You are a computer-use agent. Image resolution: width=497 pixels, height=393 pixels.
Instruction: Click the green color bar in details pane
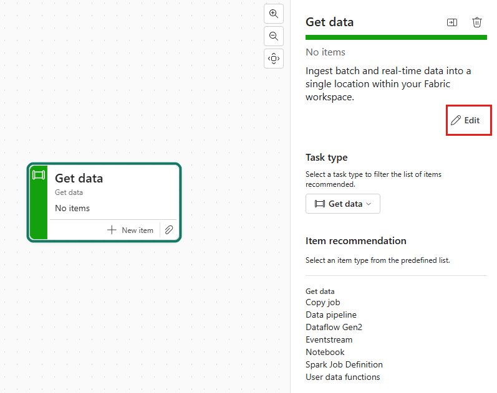coord(396,37)
